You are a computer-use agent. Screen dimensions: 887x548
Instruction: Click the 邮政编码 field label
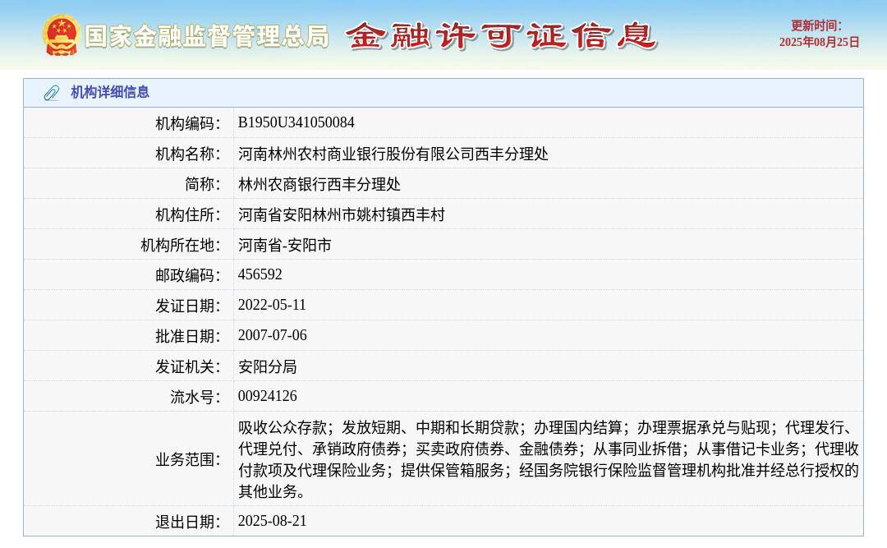coord(188,275)
